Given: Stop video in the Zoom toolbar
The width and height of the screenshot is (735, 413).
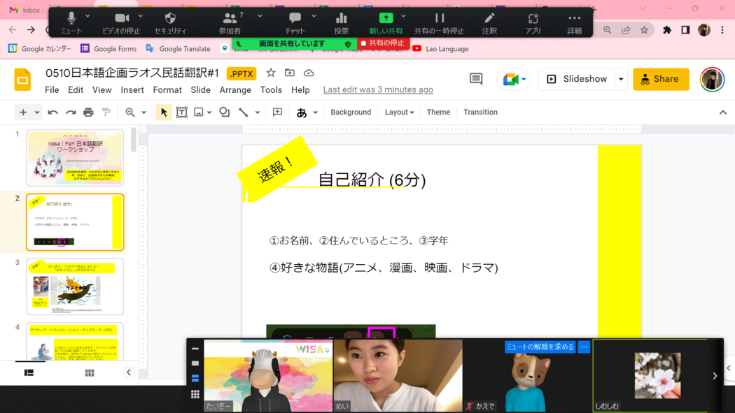Looking at the screenshot, I should pyautogui.click(x=121, y=22).
